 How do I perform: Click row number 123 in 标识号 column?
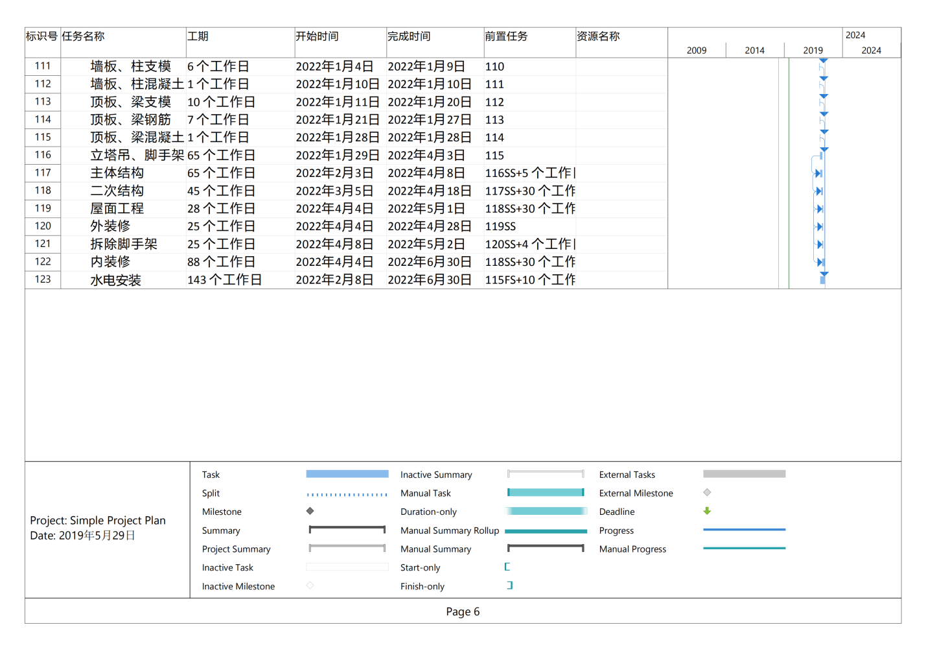(43, 279)
